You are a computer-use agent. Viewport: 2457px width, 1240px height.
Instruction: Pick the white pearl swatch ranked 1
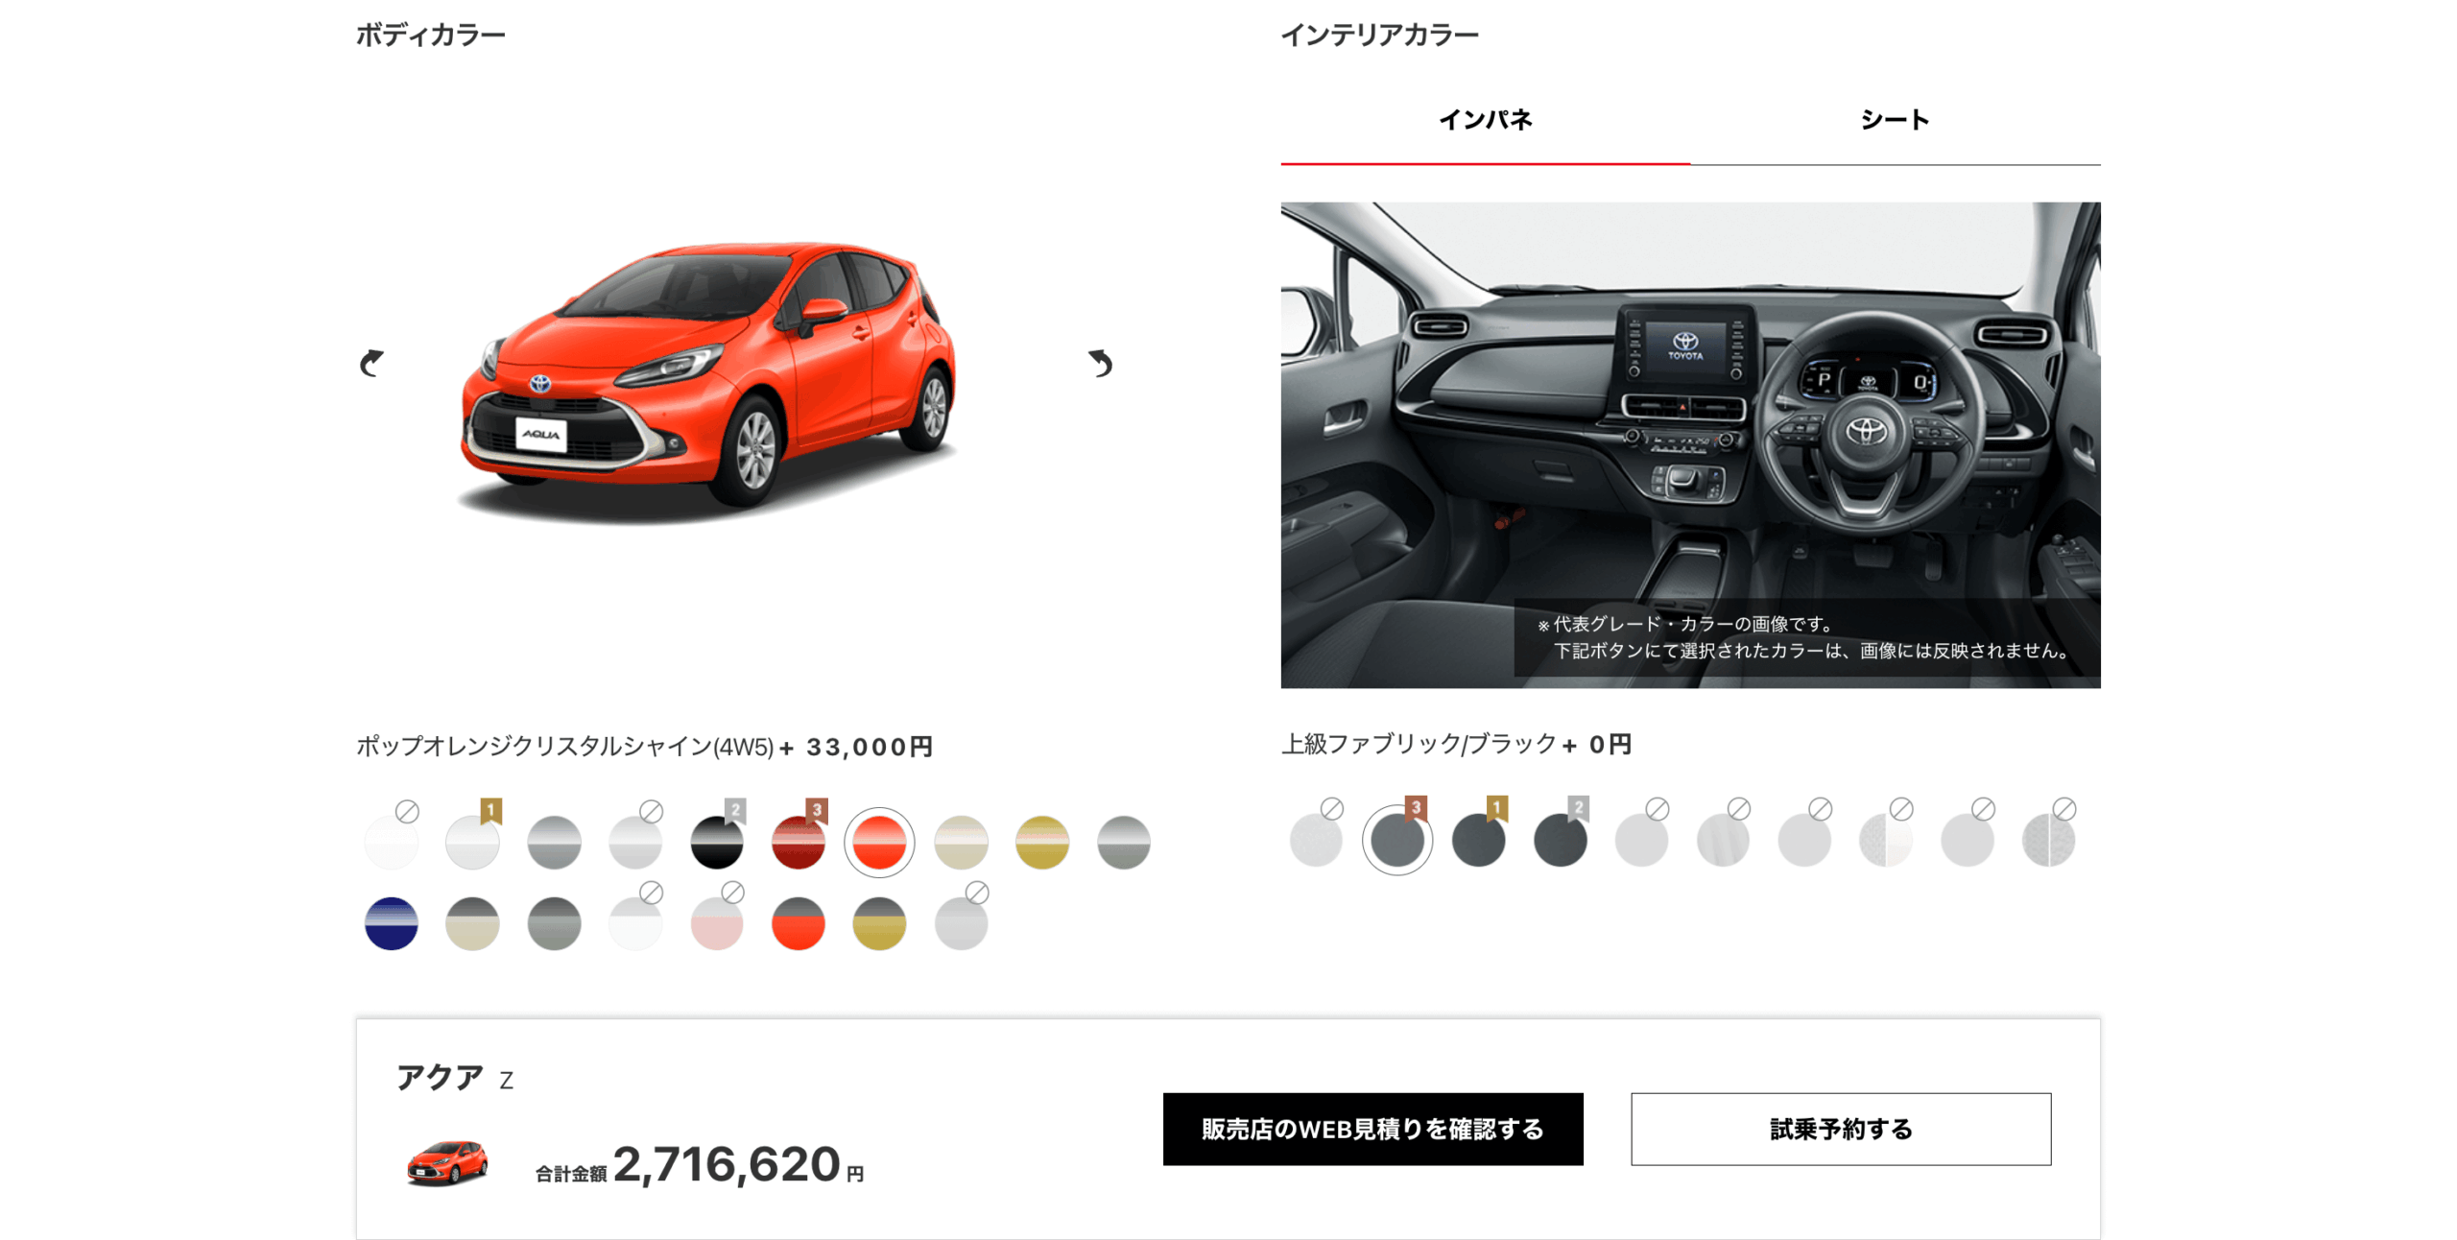click(472, 842)
